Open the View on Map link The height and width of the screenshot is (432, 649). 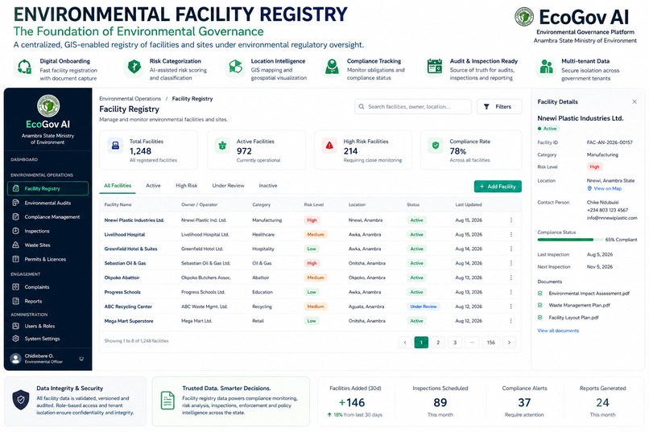604,188
